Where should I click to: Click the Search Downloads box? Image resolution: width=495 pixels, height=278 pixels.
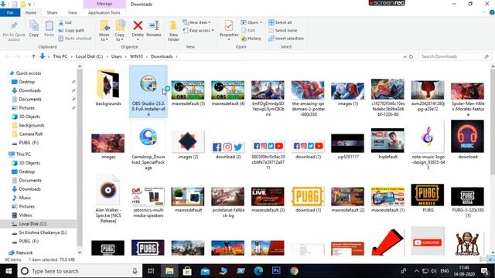point(455,56)
